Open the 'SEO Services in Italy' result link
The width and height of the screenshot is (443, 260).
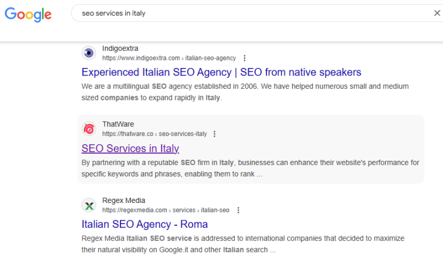pyautogui.click(x=130, y=149)
